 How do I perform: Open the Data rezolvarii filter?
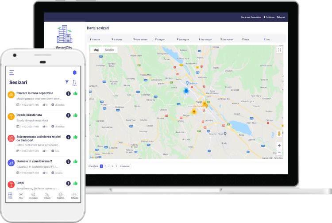tap(227, 39)
